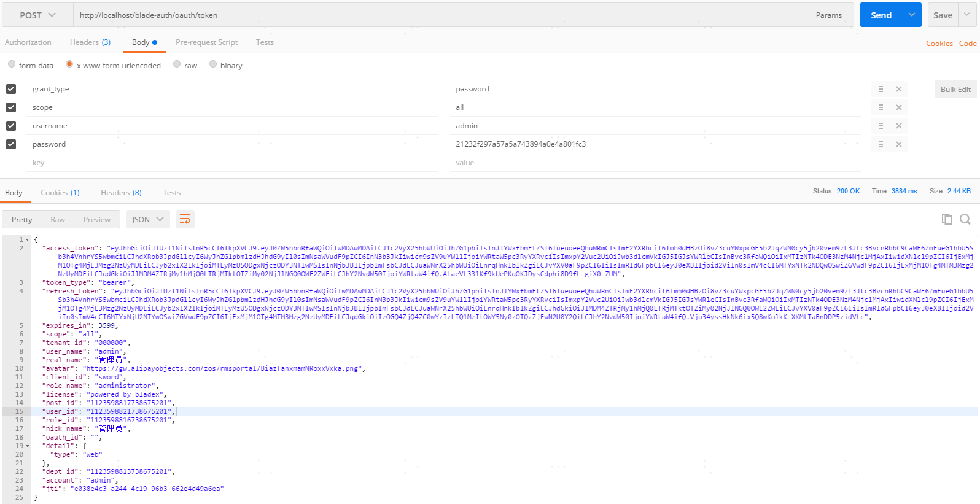Delete the scope parameter row
980x504 pixels.
pyautogui.click(x=898, y=107)
